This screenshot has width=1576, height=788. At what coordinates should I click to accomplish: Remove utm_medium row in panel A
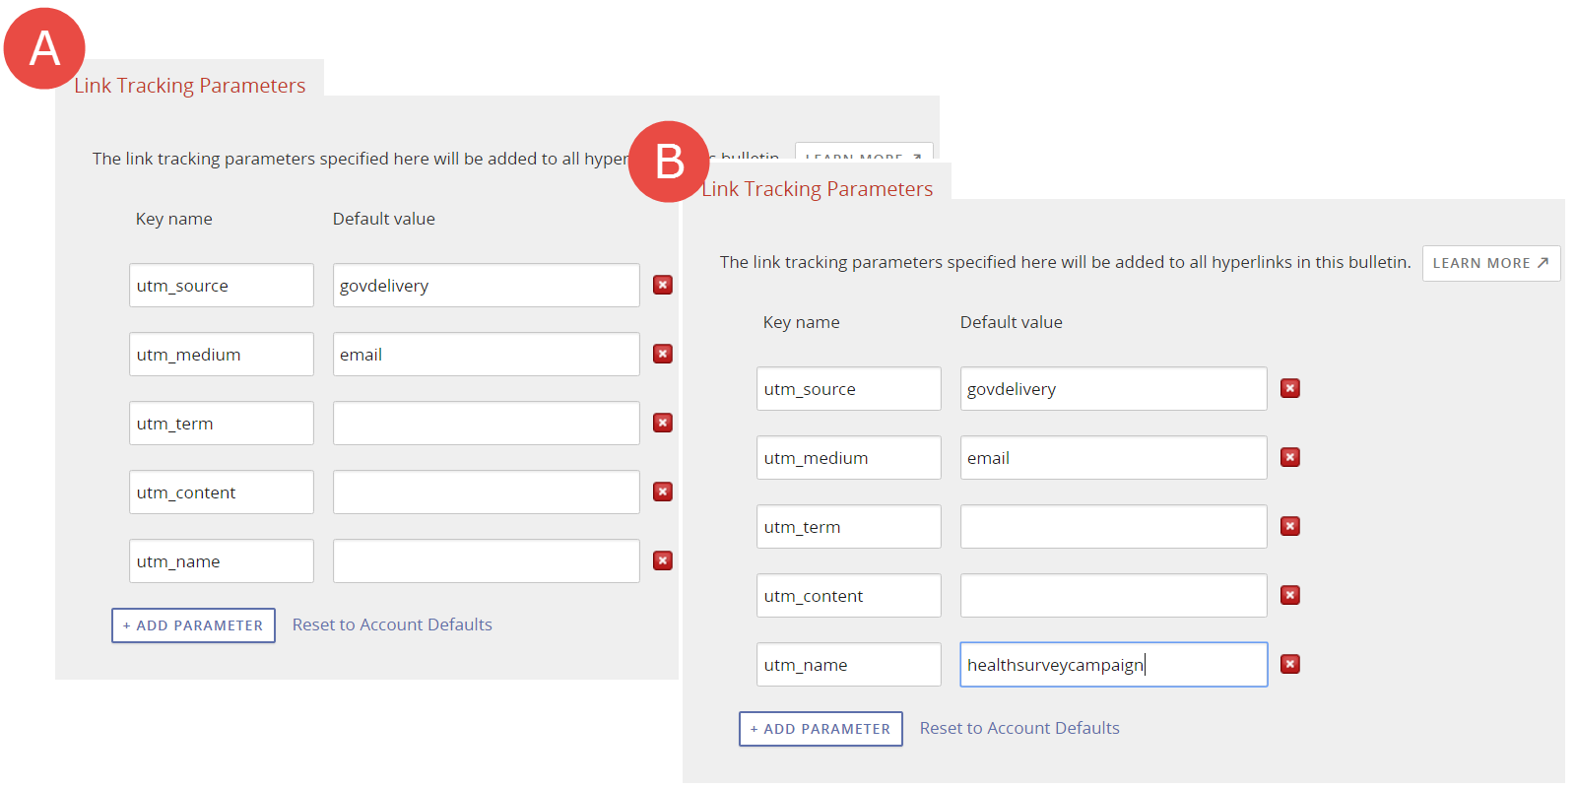pyautogui.click(x=663, y=354)
